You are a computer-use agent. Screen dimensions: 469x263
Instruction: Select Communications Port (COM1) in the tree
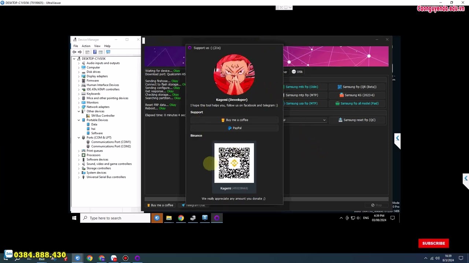[111, 142]
